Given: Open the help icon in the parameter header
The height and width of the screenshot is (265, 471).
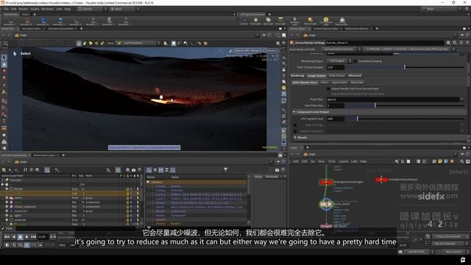Looking at the screenshot, I should 467,43.
